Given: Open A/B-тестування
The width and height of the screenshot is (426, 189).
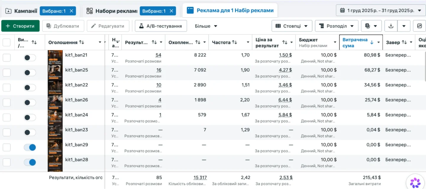Looking at the screenshot, I should 161,26.
